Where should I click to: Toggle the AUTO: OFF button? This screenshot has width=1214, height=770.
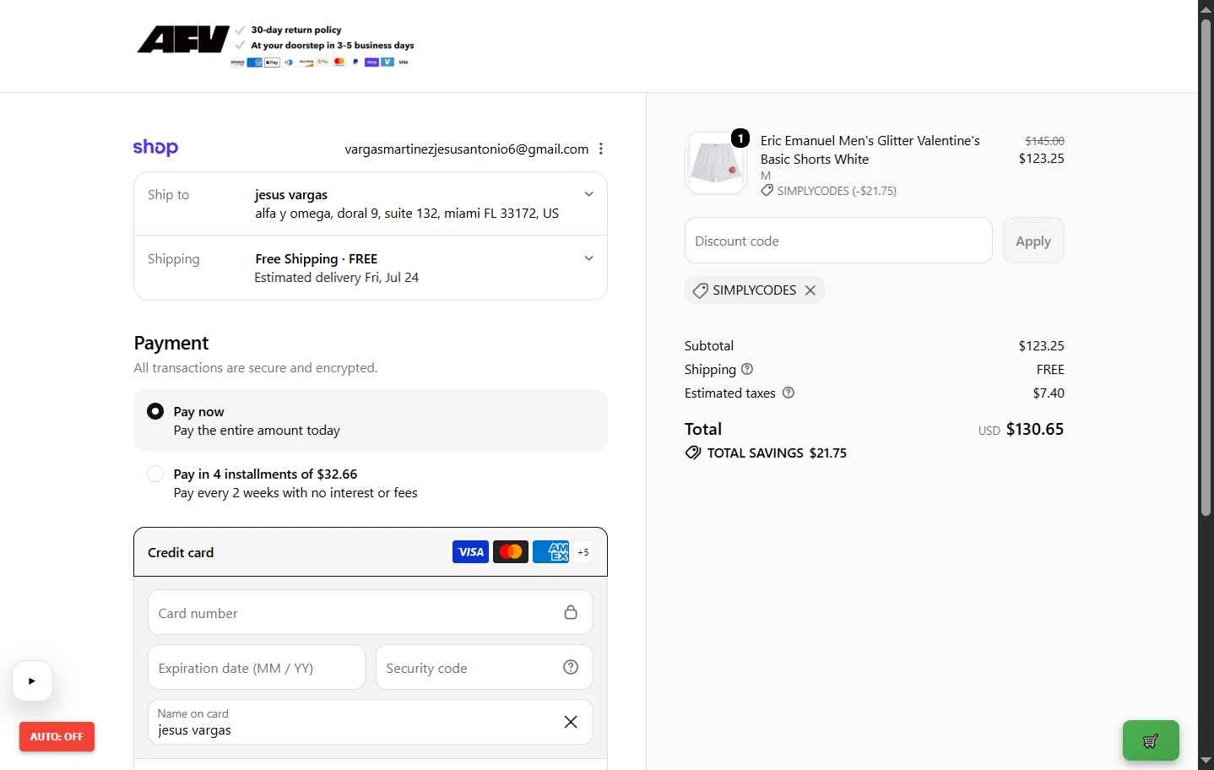pos(57,737)
